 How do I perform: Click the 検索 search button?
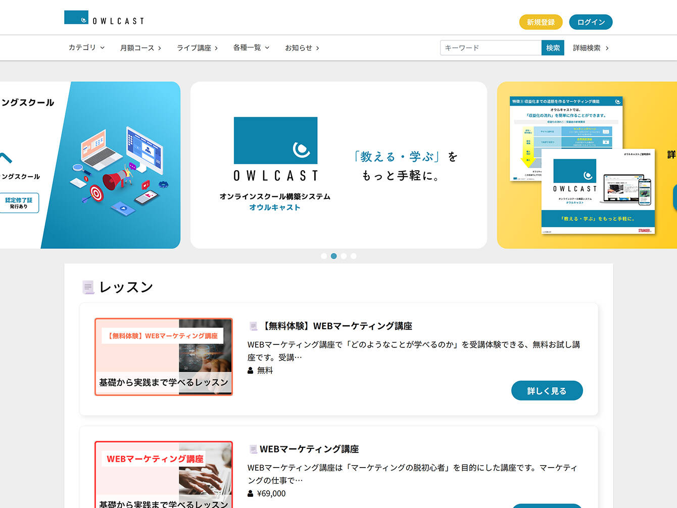pos(553,47)
